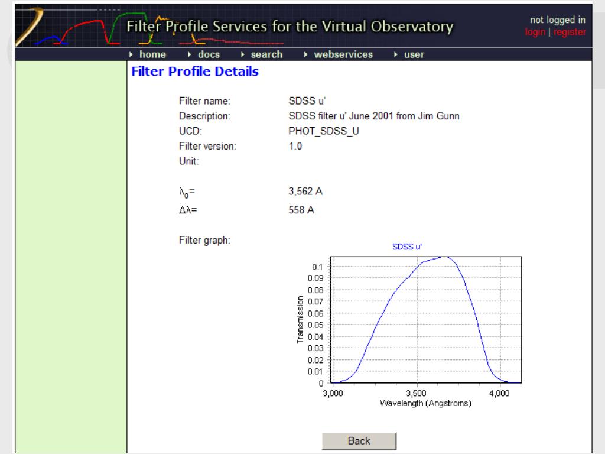Click the 'Transmission' axis label
The image size is (605, 454).
(300, 320)
